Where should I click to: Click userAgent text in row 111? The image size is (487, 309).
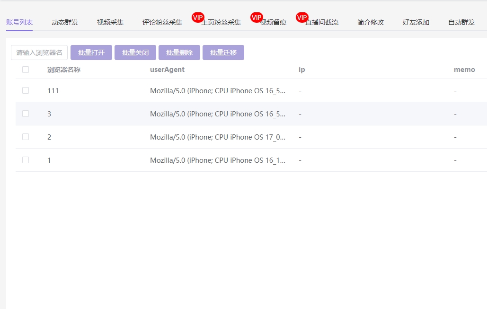218,91
